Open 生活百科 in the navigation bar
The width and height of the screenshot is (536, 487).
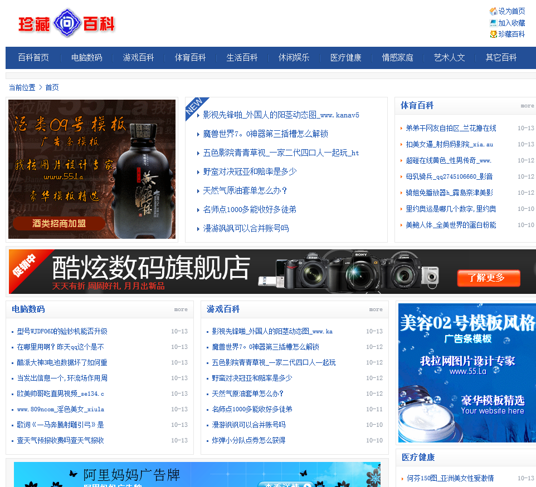pyautogui.click(x=242, y=58)
